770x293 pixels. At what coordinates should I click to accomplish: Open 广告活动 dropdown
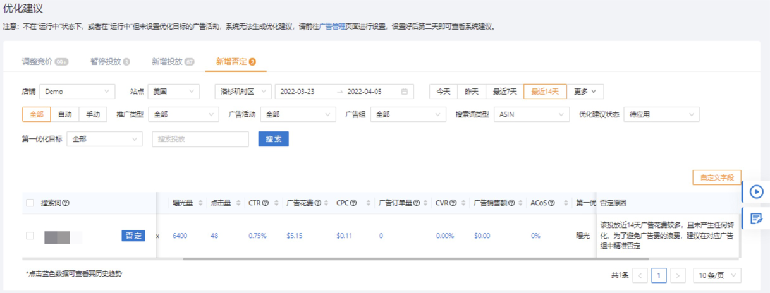pyautogui.click(x=298, y=115)
